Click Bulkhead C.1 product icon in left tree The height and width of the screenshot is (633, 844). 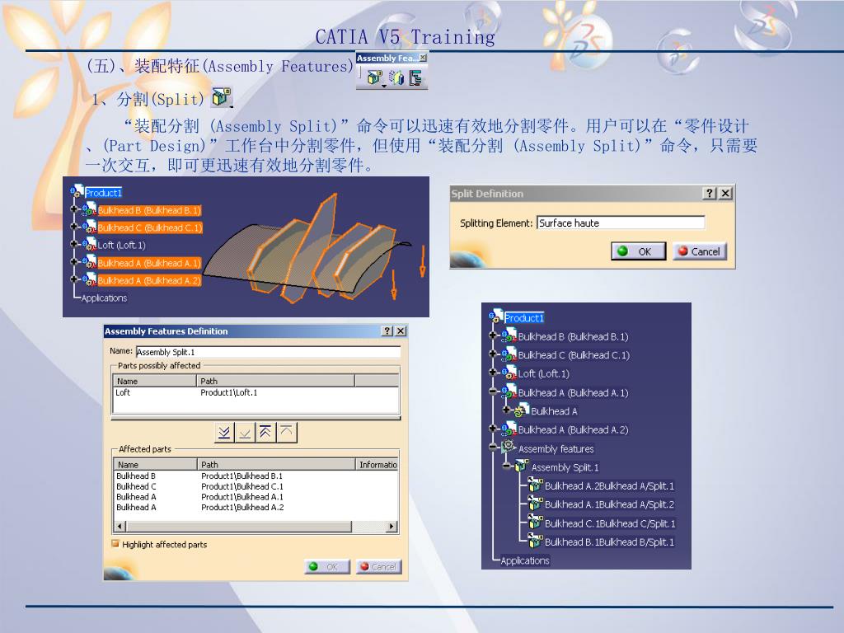(x=89, y=227)
